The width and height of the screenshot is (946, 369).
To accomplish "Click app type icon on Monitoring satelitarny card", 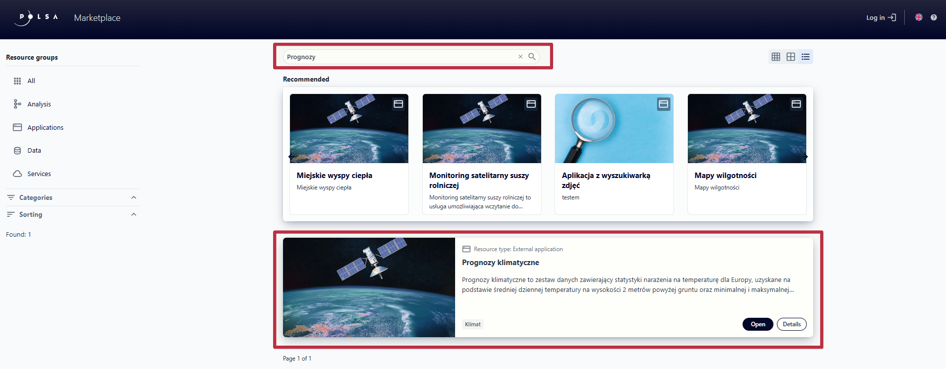I will pos(531,104).
